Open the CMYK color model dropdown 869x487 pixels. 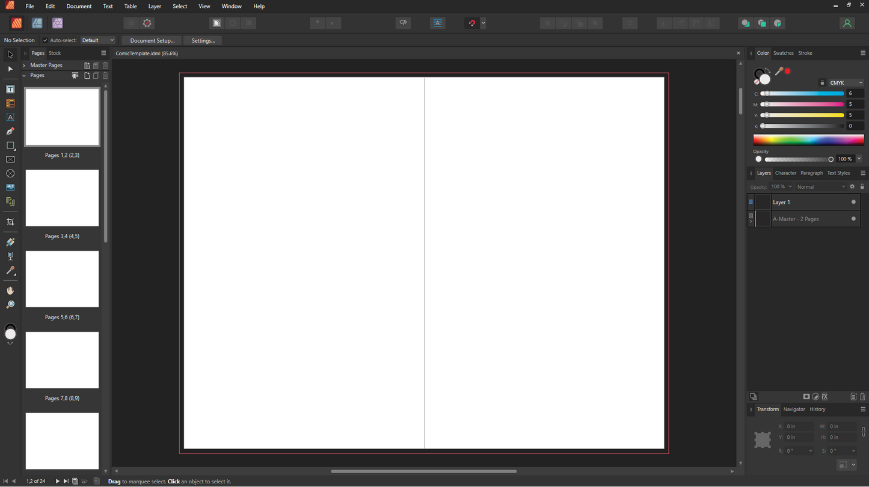[x=846, y=83]
